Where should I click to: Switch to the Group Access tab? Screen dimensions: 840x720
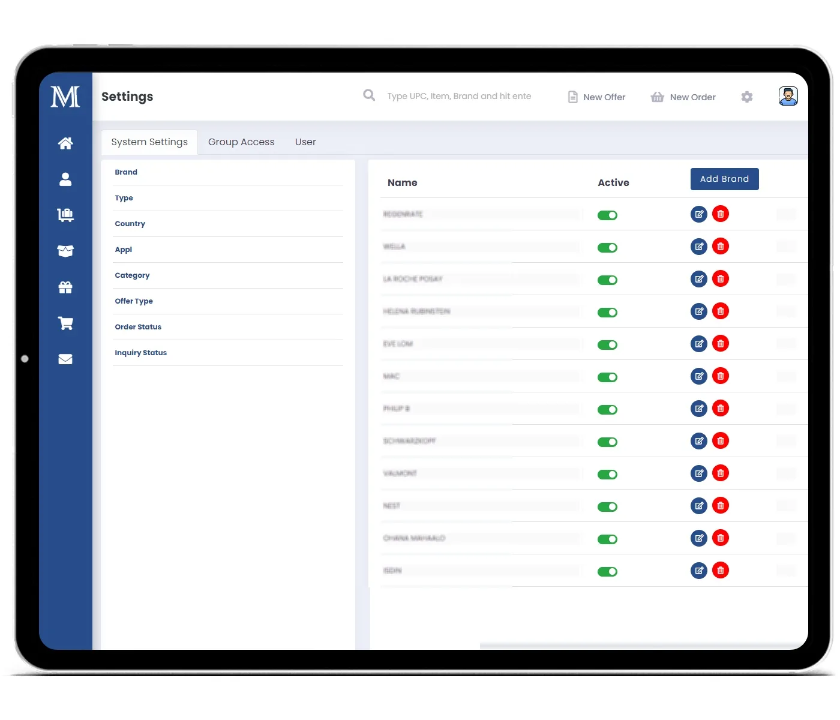point(241,142)
